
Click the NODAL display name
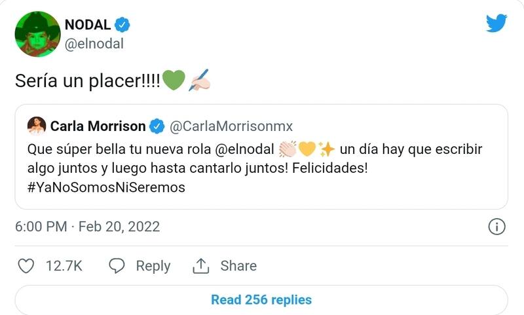[x=88, y=25]
